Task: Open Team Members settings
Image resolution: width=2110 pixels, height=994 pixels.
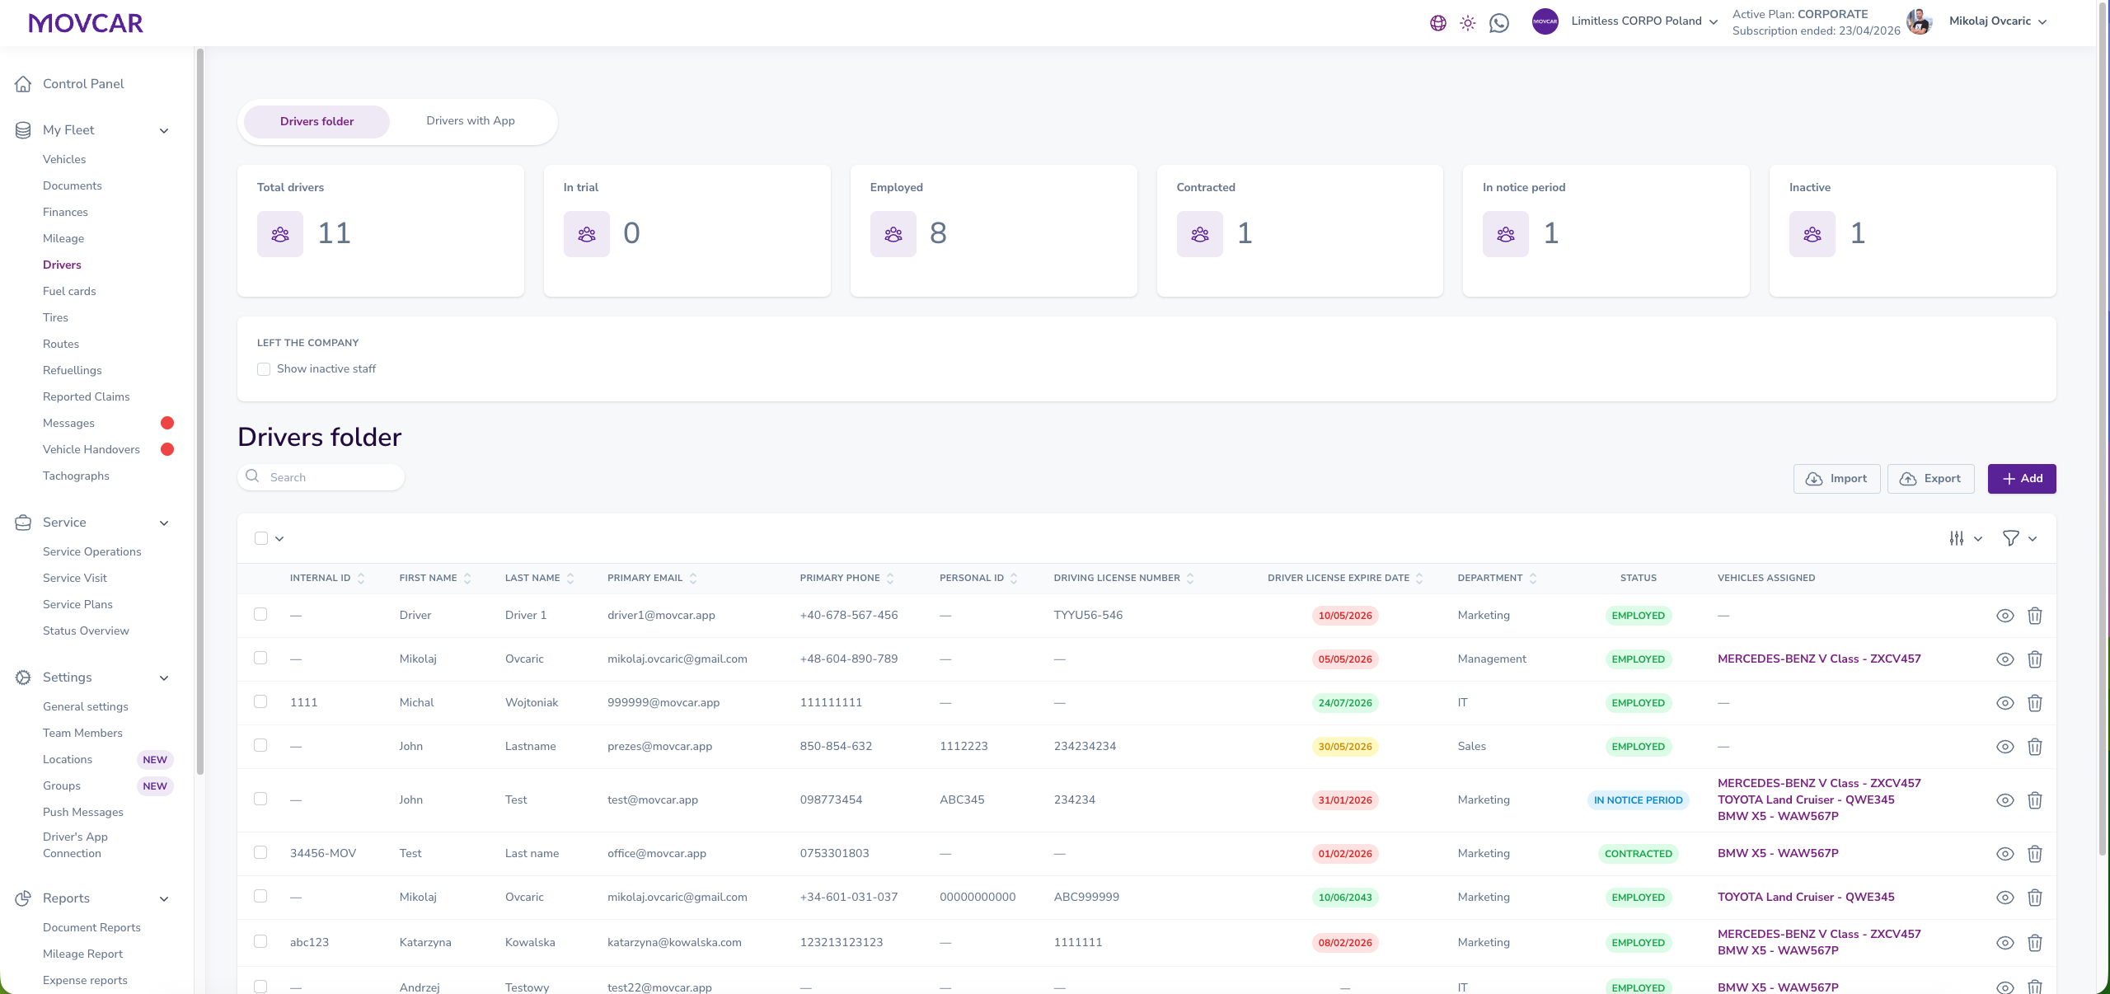Action: tap(82, 734)
